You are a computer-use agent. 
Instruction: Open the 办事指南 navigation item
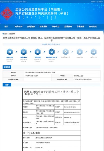[80, 26]
